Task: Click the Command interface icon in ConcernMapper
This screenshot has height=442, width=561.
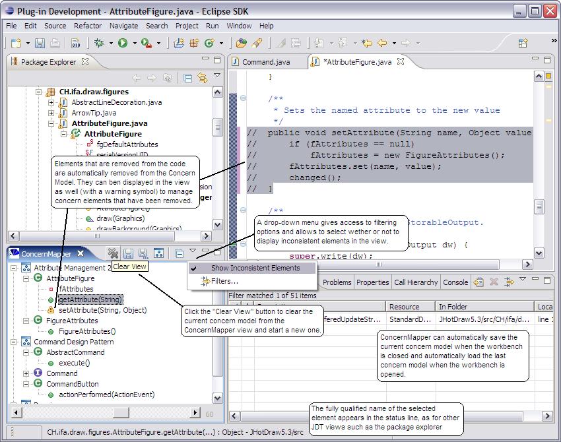Action: click(38, 373)
